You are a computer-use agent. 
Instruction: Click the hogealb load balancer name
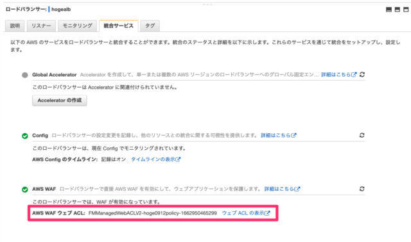(x=61, y=10)
